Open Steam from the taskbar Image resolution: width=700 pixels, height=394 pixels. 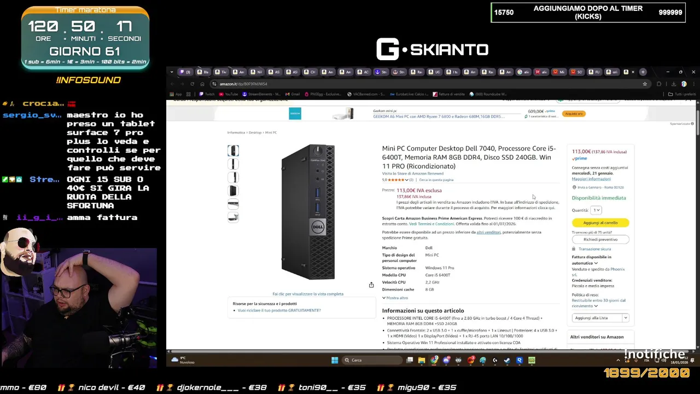[x=507, y=360]
